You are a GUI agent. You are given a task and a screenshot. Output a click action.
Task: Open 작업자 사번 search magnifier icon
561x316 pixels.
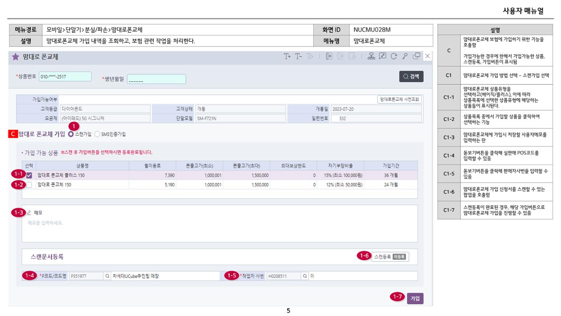pos(305,276)
